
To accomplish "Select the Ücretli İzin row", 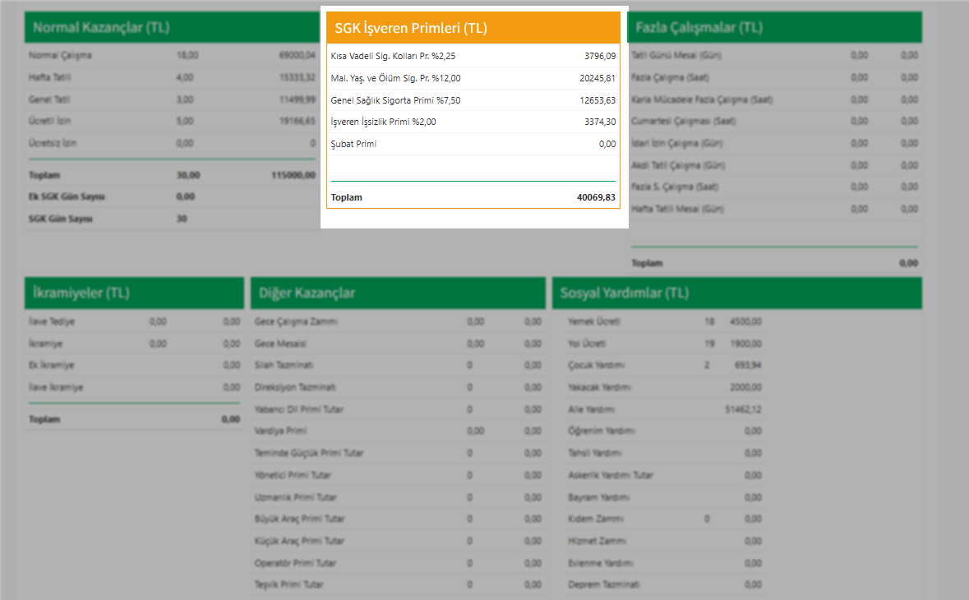I will (x=171, y=121).
